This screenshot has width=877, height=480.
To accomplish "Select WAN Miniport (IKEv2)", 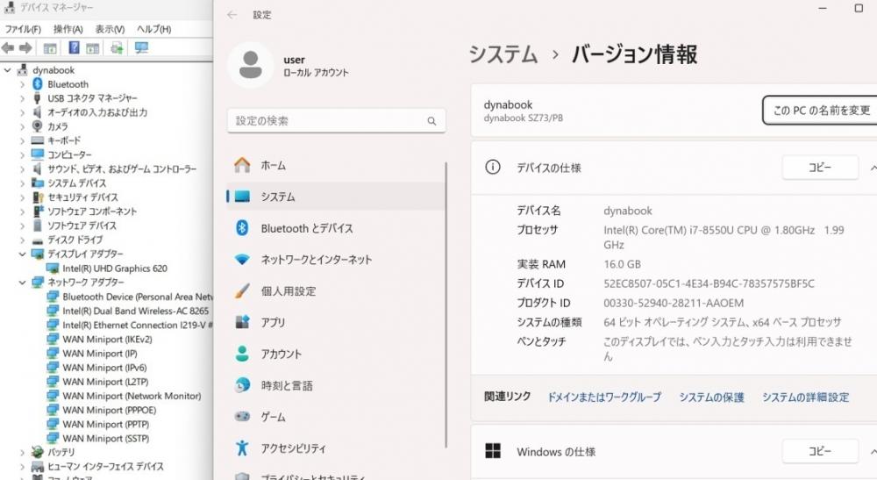I will point(107,339).
